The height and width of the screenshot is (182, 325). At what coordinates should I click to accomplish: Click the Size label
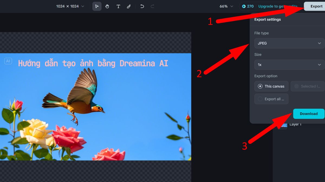[x=258, y=54]
